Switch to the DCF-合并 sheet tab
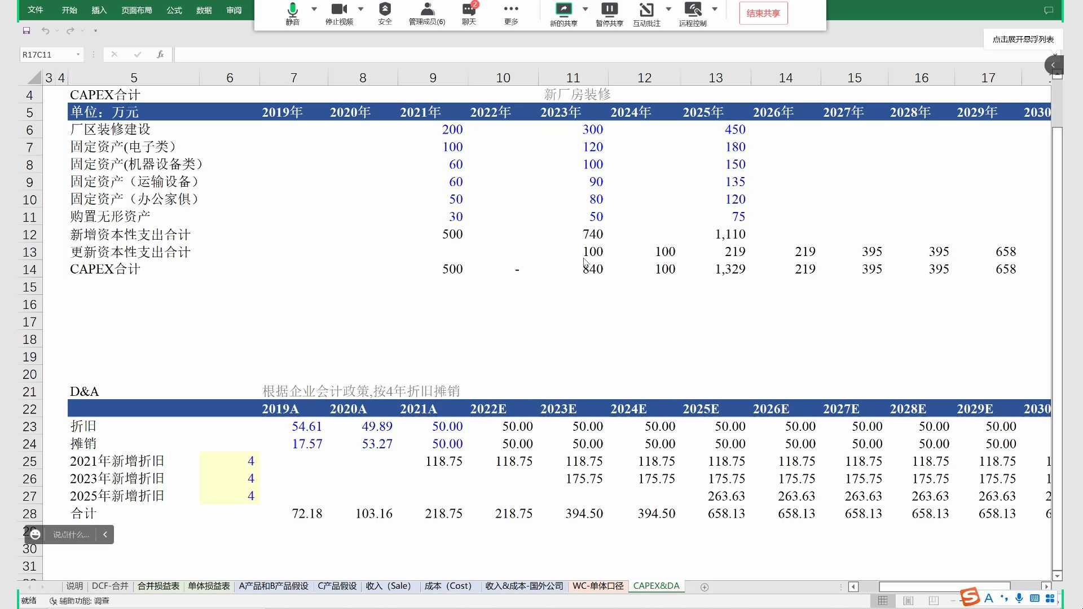 [110, 586]
